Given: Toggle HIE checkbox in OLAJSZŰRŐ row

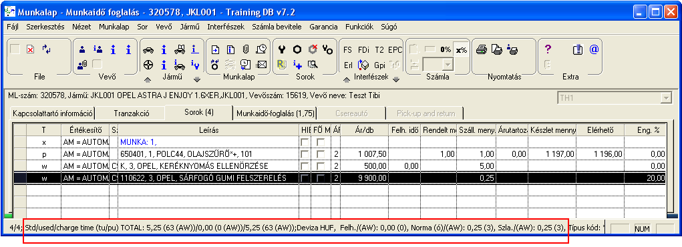Looking at the screenshot, I should 305,154.
